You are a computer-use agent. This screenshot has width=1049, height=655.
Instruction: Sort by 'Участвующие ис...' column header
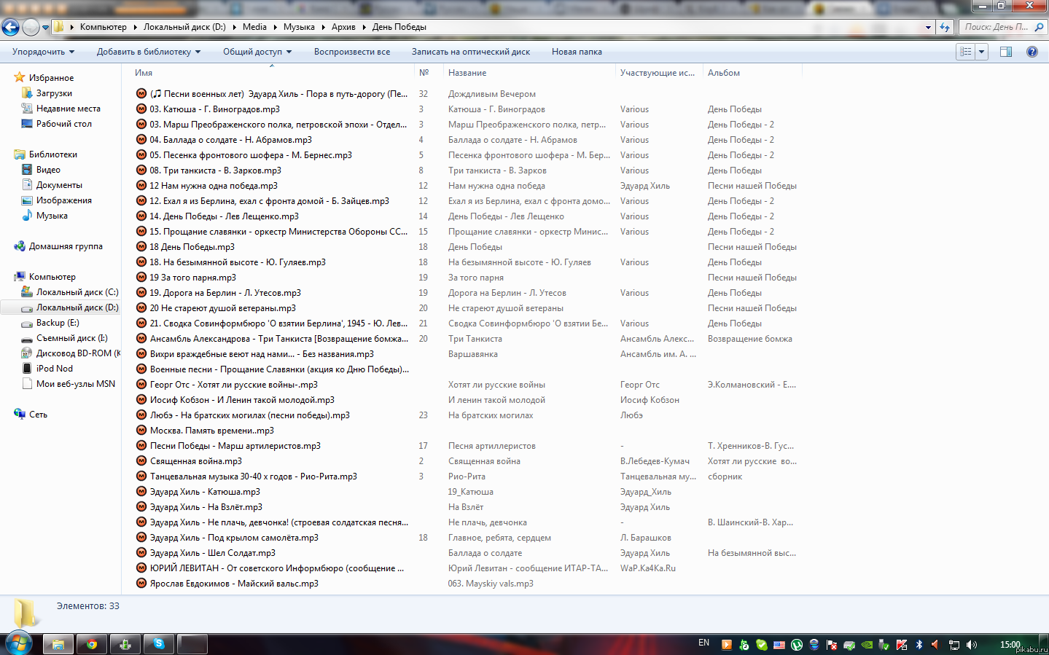click(x=658, y=73)
